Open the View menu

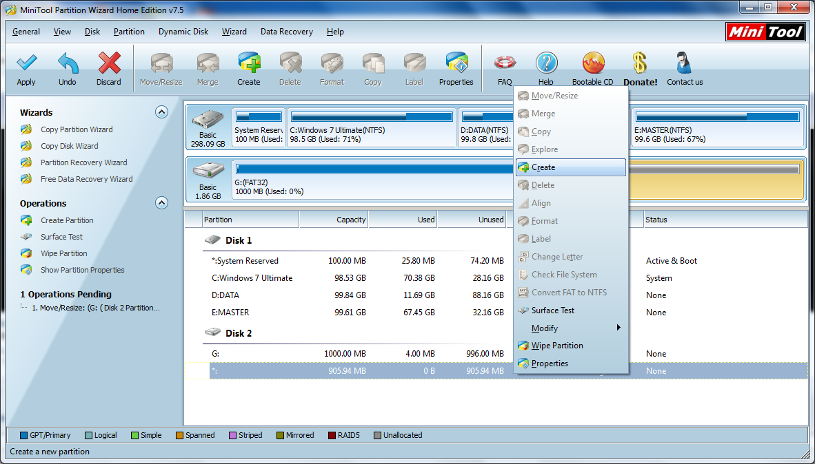point(62,32)
